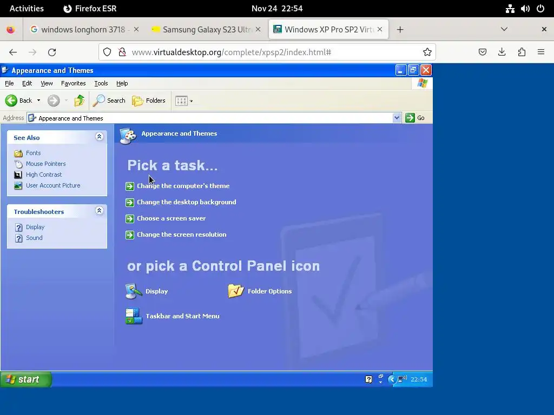The height and width of the screenshot is (415, 554).
Task: Click the greyed Forward arrow icon
Action: [x=54, y=101]
